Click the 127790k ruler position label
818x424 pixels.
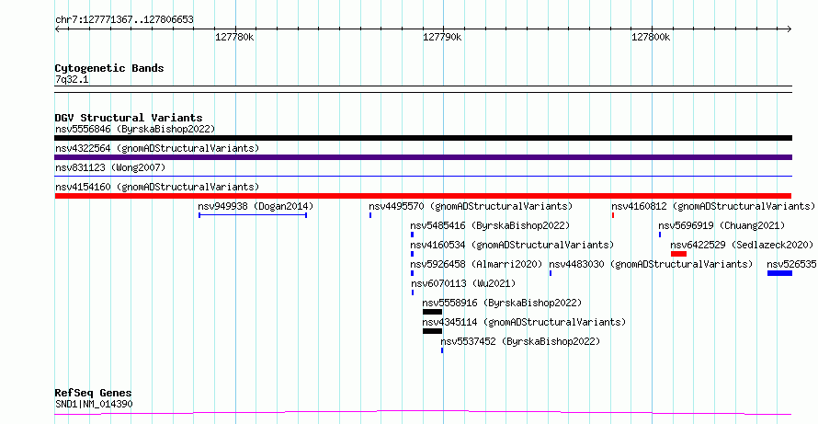point(442,37)
